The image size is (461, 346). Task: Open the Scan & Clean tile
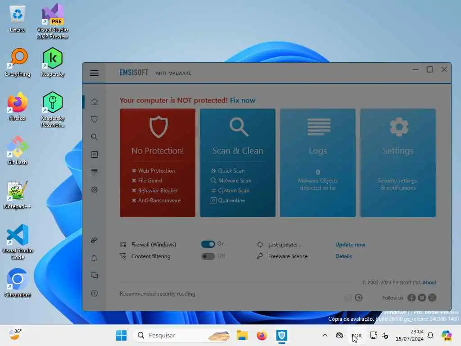238,163
